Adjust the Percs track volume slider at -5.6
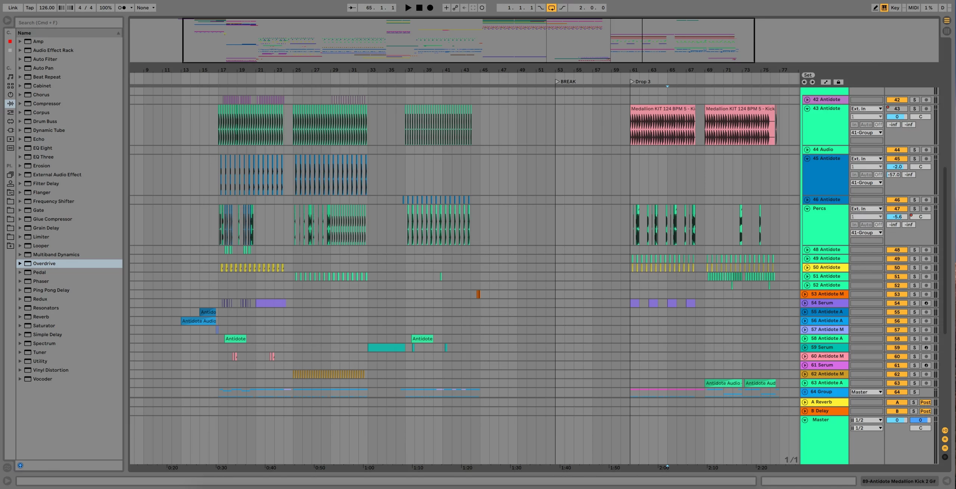 tap(897, 217)
